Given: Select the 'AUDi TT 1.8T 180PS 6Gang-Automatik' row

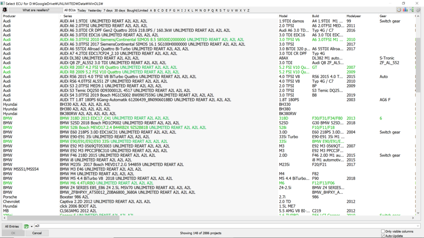Looking at the screenshot, I should pos(208,100).
